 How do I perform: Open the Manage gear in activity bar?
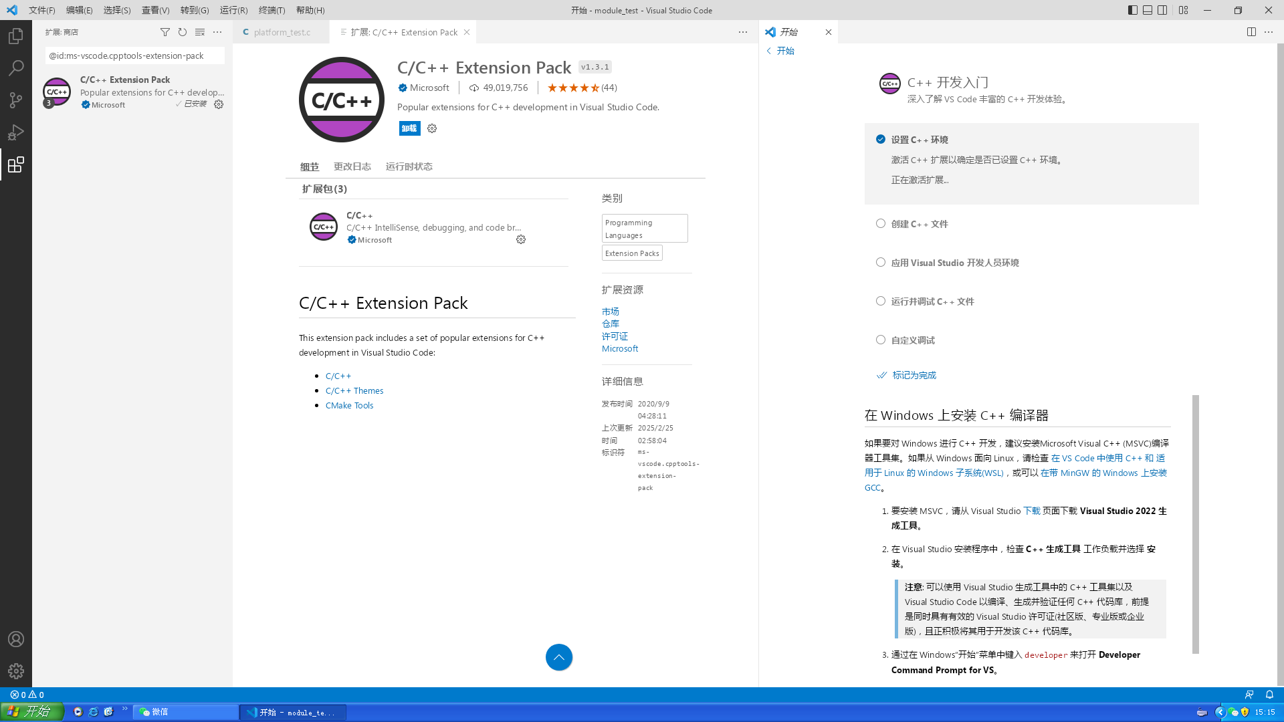tap(15, 671)
